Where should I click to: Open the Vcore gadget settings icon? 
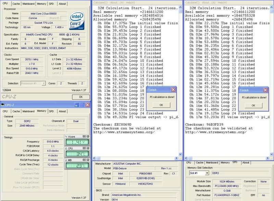[84, 136]
